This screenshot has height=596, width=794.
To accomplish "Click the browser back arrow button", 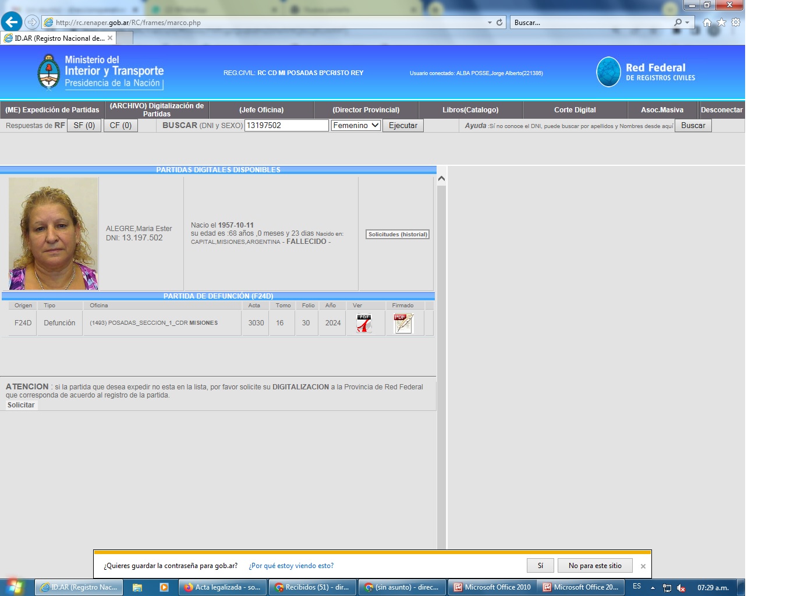I will coord(12,22).
